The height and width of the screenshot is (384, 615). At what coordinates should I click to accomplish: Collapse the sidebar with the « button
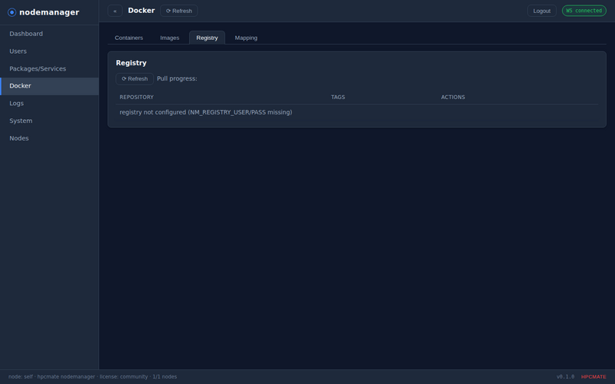pos(115,11)
